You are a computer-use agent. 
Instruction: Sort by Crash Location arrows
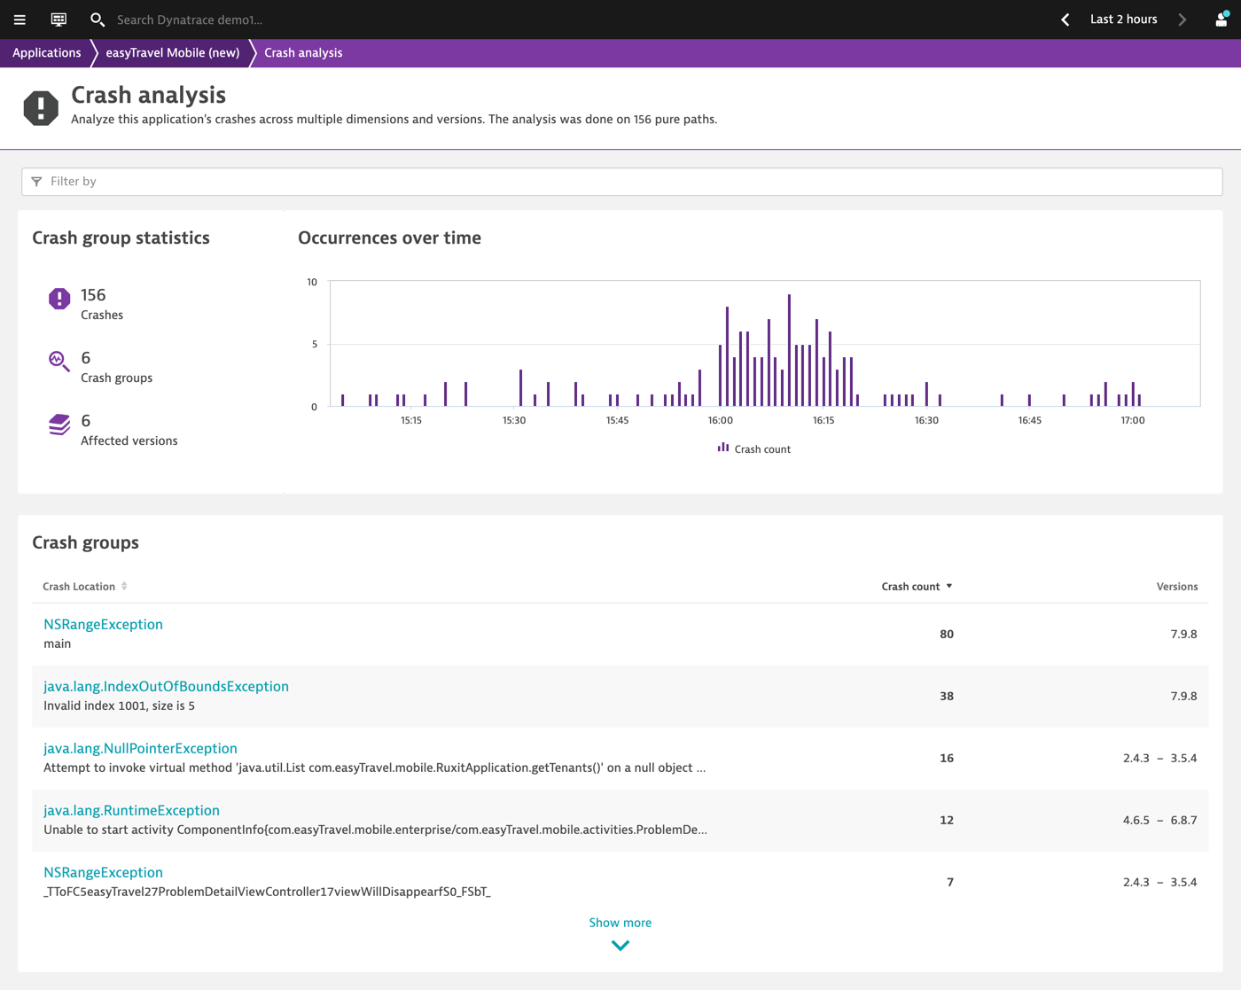[124, 586]
